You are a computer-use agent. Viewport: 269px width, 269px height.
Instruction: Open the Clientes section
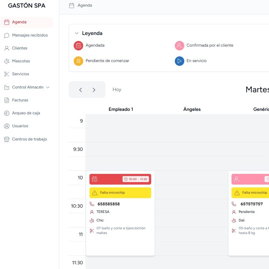click(20, 48)
